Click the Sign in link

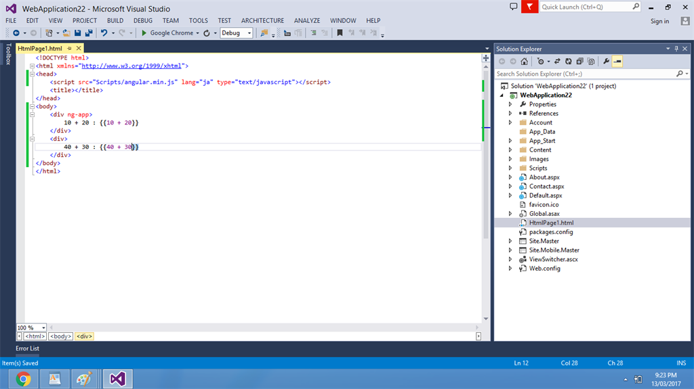click(659, 21)
